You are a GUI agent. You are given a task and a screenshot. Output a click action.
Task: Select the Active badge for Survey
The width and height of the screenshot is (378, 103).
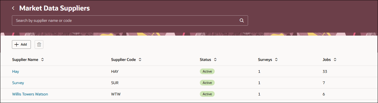[207, 83]
